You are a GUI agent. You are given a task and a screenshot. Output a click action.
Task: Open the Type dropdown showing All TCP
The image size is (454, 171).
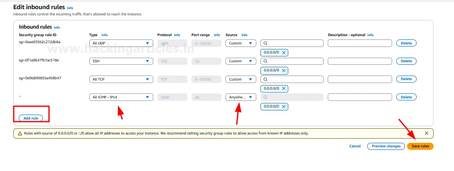[x=121, y=79]
